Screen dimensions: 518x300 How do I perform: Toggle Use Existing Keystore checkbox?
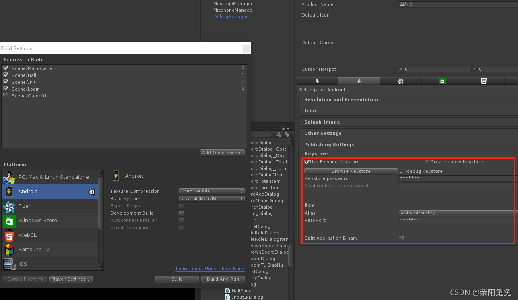click(x=307, y=162)
